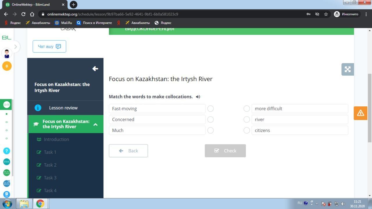Viewport: 372px width, 209px height.
Task: Click the address bar URL
Action: coord(113,14)
